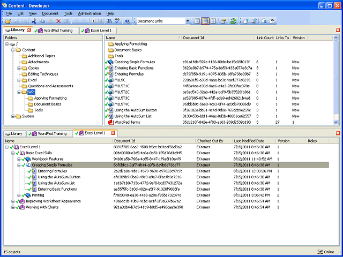
Task: Open the Document Links view dropdown
Action: click(x=188, y=21)
